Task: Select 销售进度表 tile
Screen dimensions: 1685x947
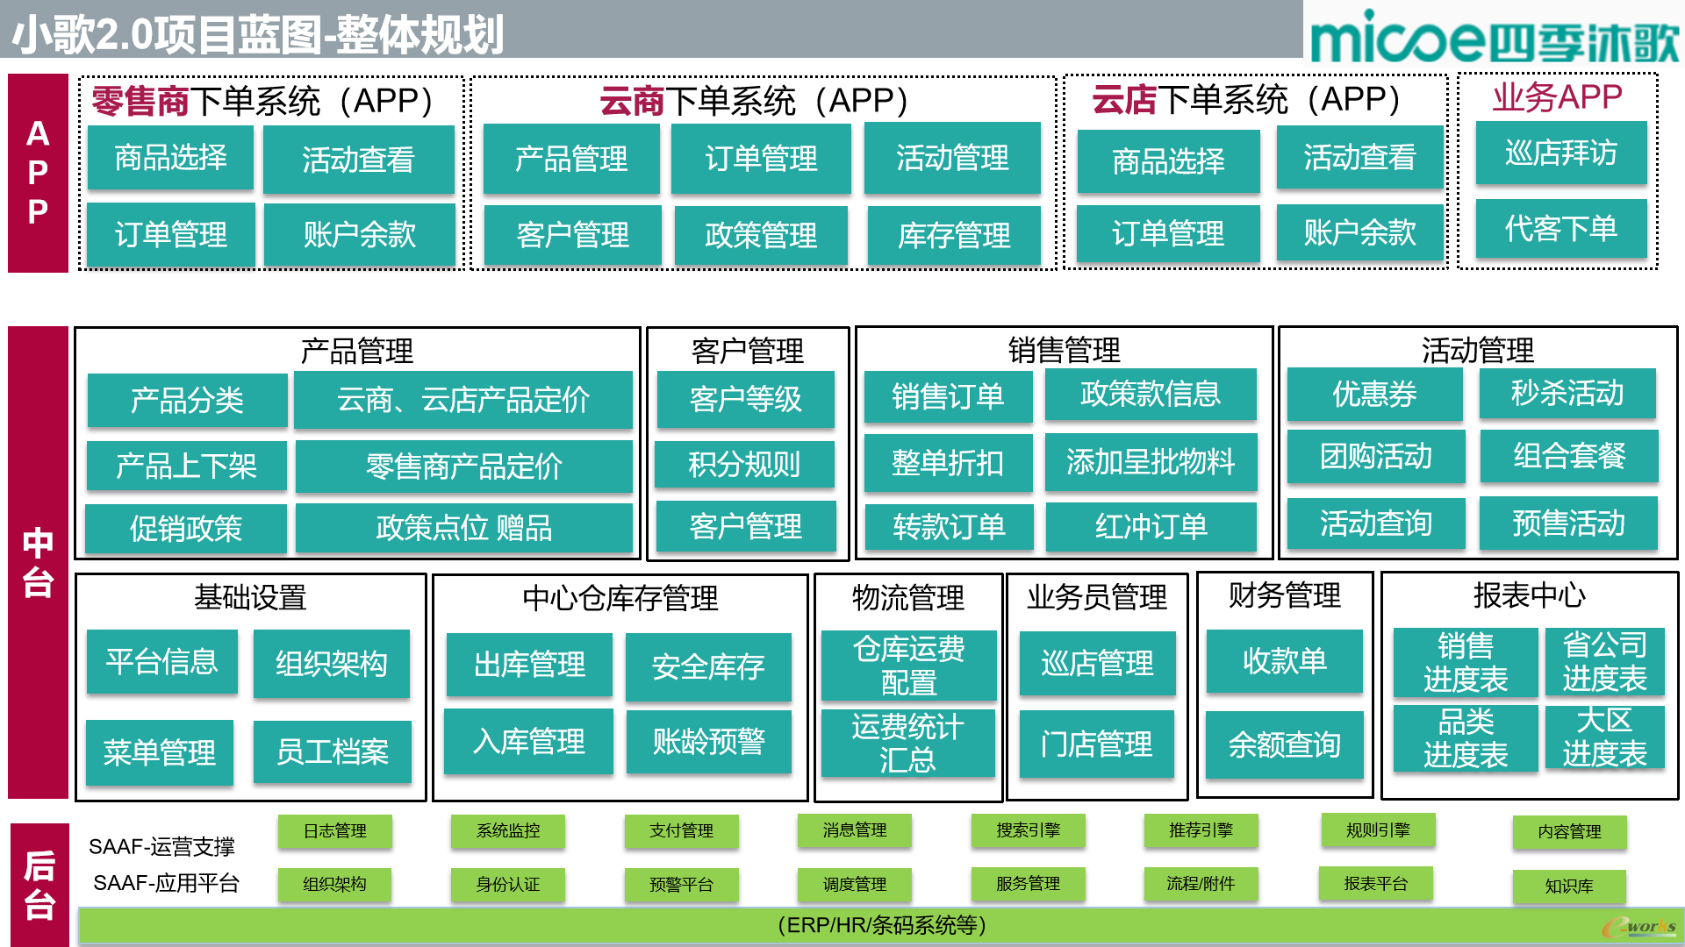Action: click(1466, 662)
